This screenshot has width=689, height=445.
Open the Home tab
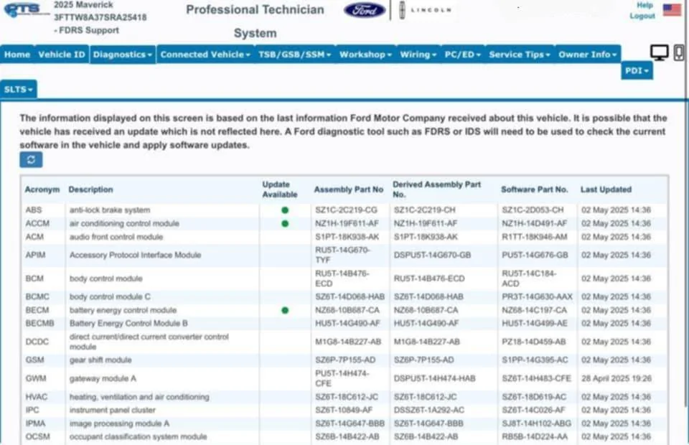tap(17, 55)
